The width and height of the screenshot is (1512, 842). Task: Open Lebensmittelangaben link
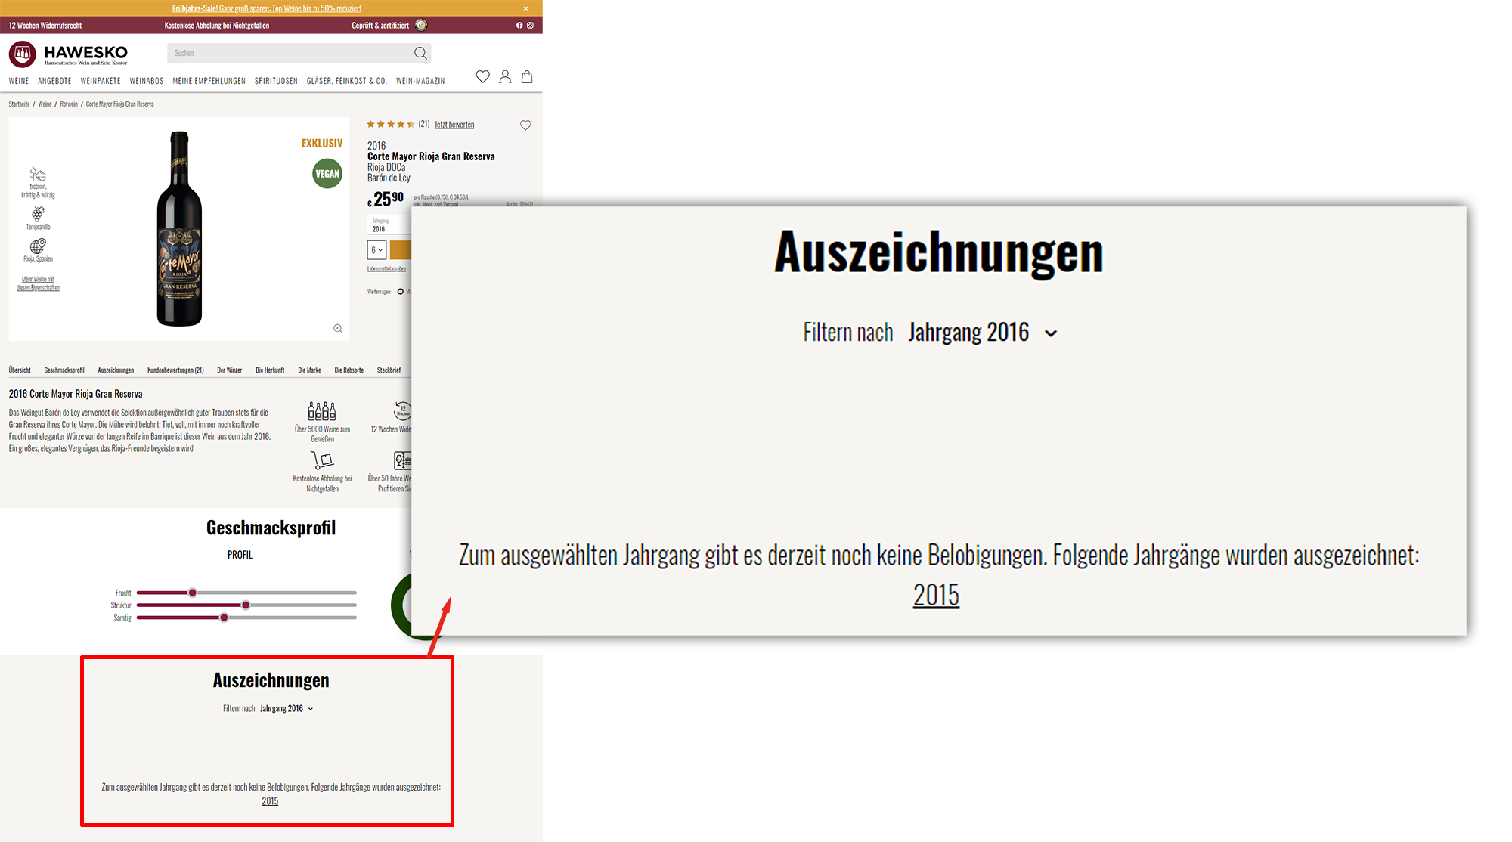click(x=386, y=268)
